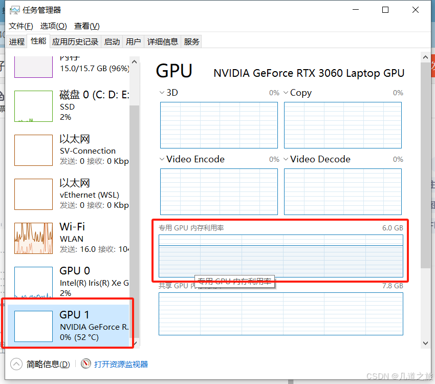This screenshot has height=384, width=435.
Task: Click the GPU panel scrollbar thumb
Action: [425, 165]
